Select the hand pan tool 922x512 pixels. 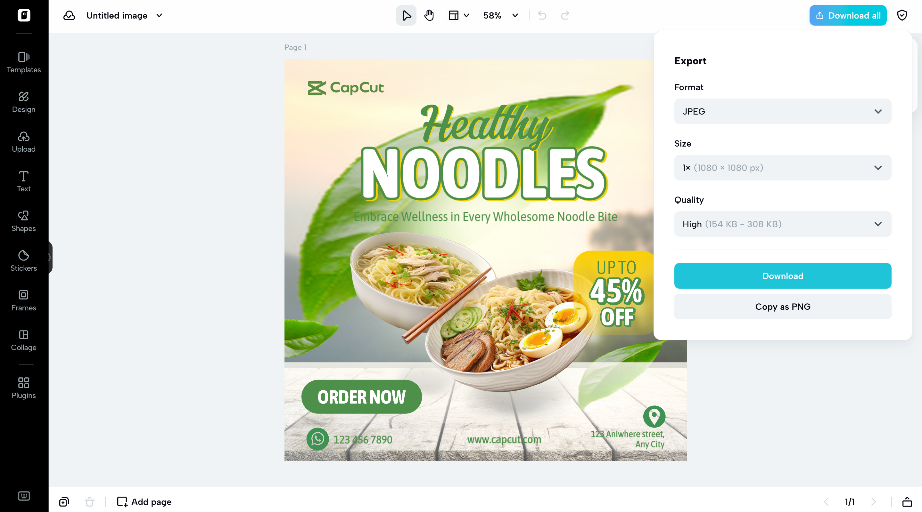click(429, 15)
